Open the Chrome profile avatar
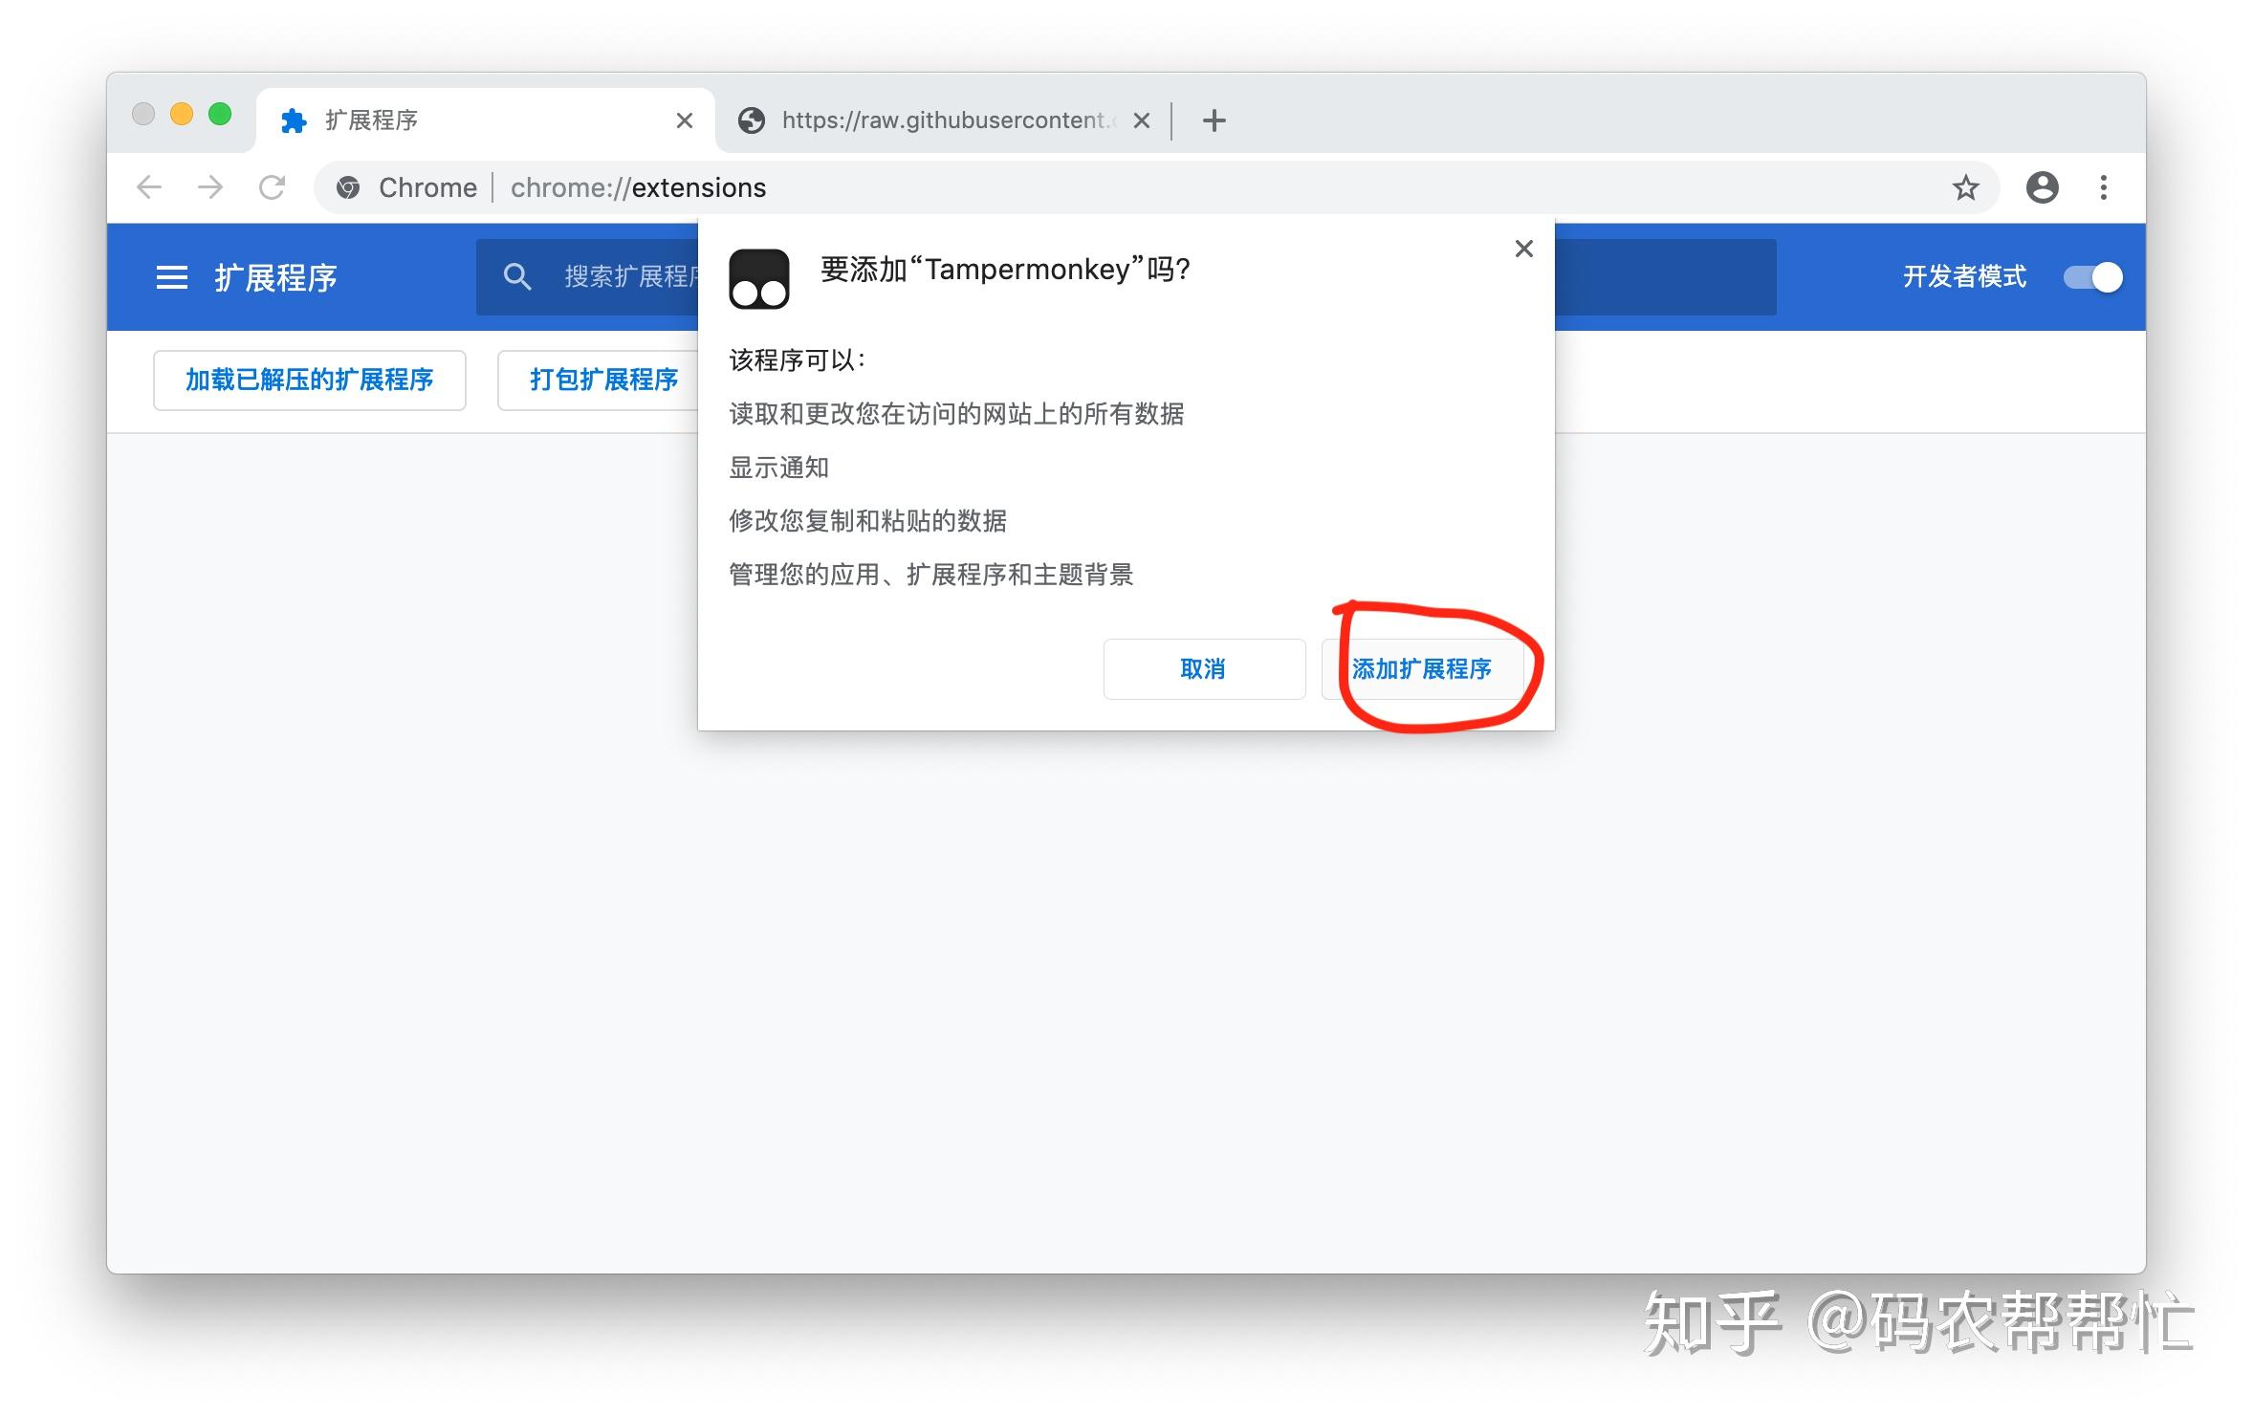Screen dimensions: 2253x1415 (2042, 187)
